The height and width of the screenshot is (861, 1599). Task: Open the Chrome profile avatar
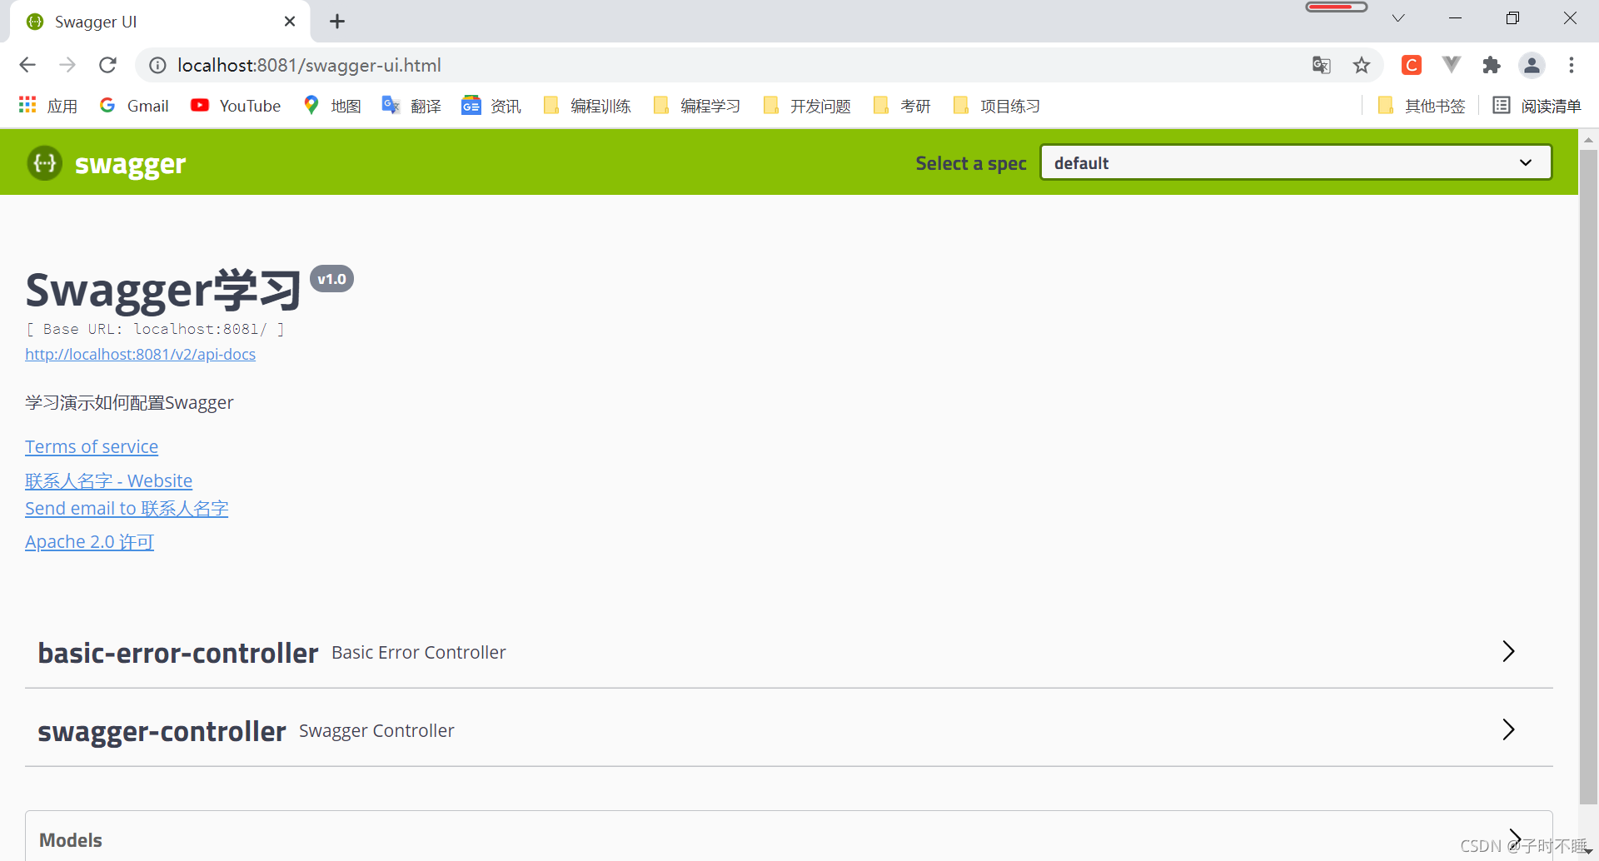pyautogui.click(x=1532, y=65)
